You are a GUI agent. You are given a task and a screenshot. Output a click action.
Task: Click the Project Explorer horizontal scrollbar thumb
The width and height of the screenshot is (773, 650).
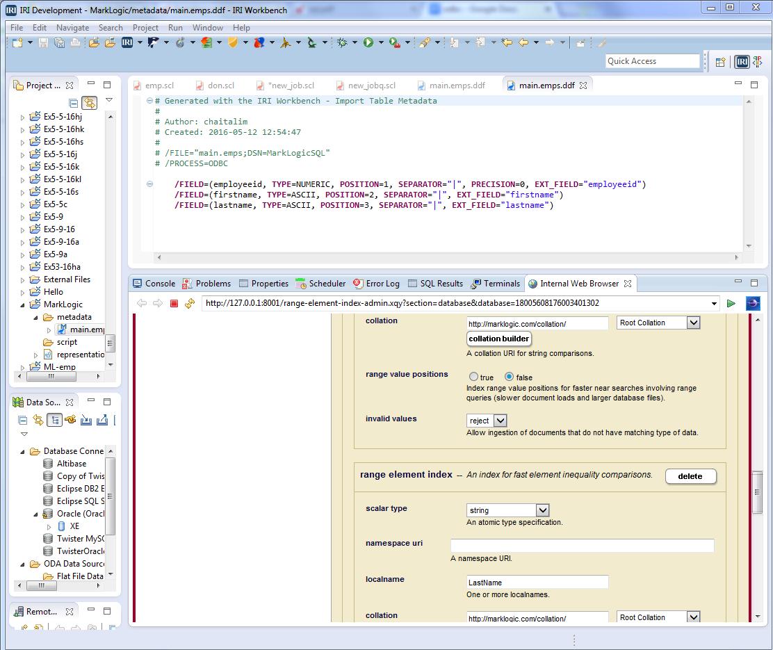[51, 377]
